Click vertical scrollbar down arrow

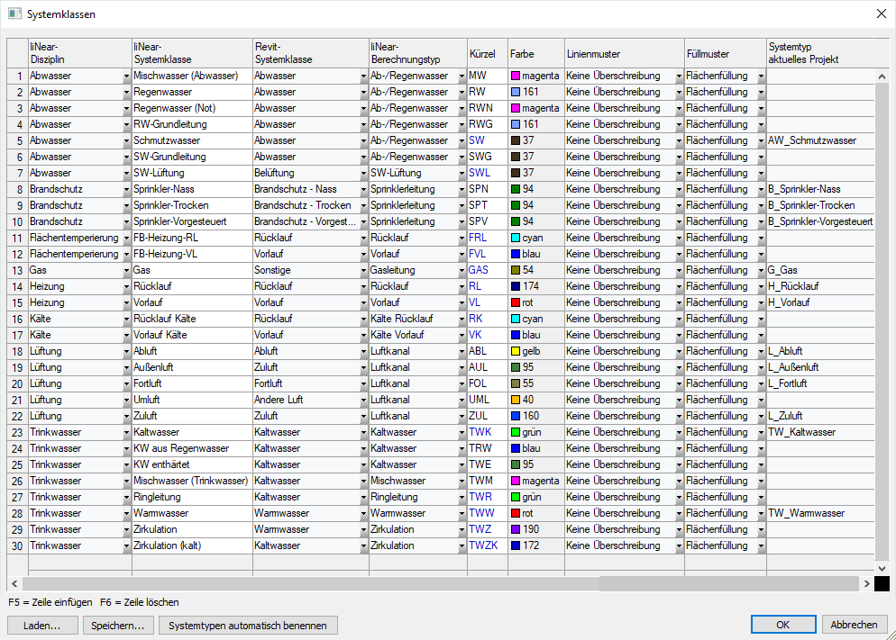point(882,569)
